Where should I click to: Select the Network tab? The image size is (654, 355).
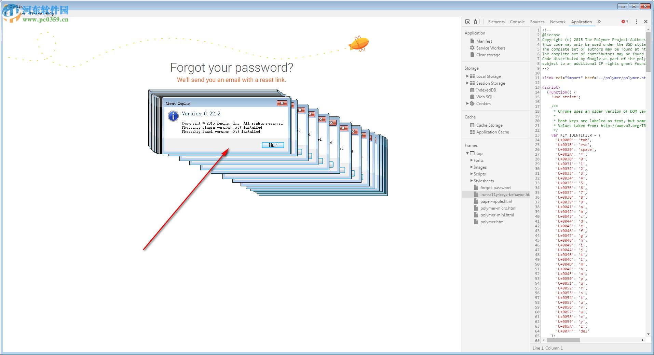pyautogui.click(x=558, y=22)
